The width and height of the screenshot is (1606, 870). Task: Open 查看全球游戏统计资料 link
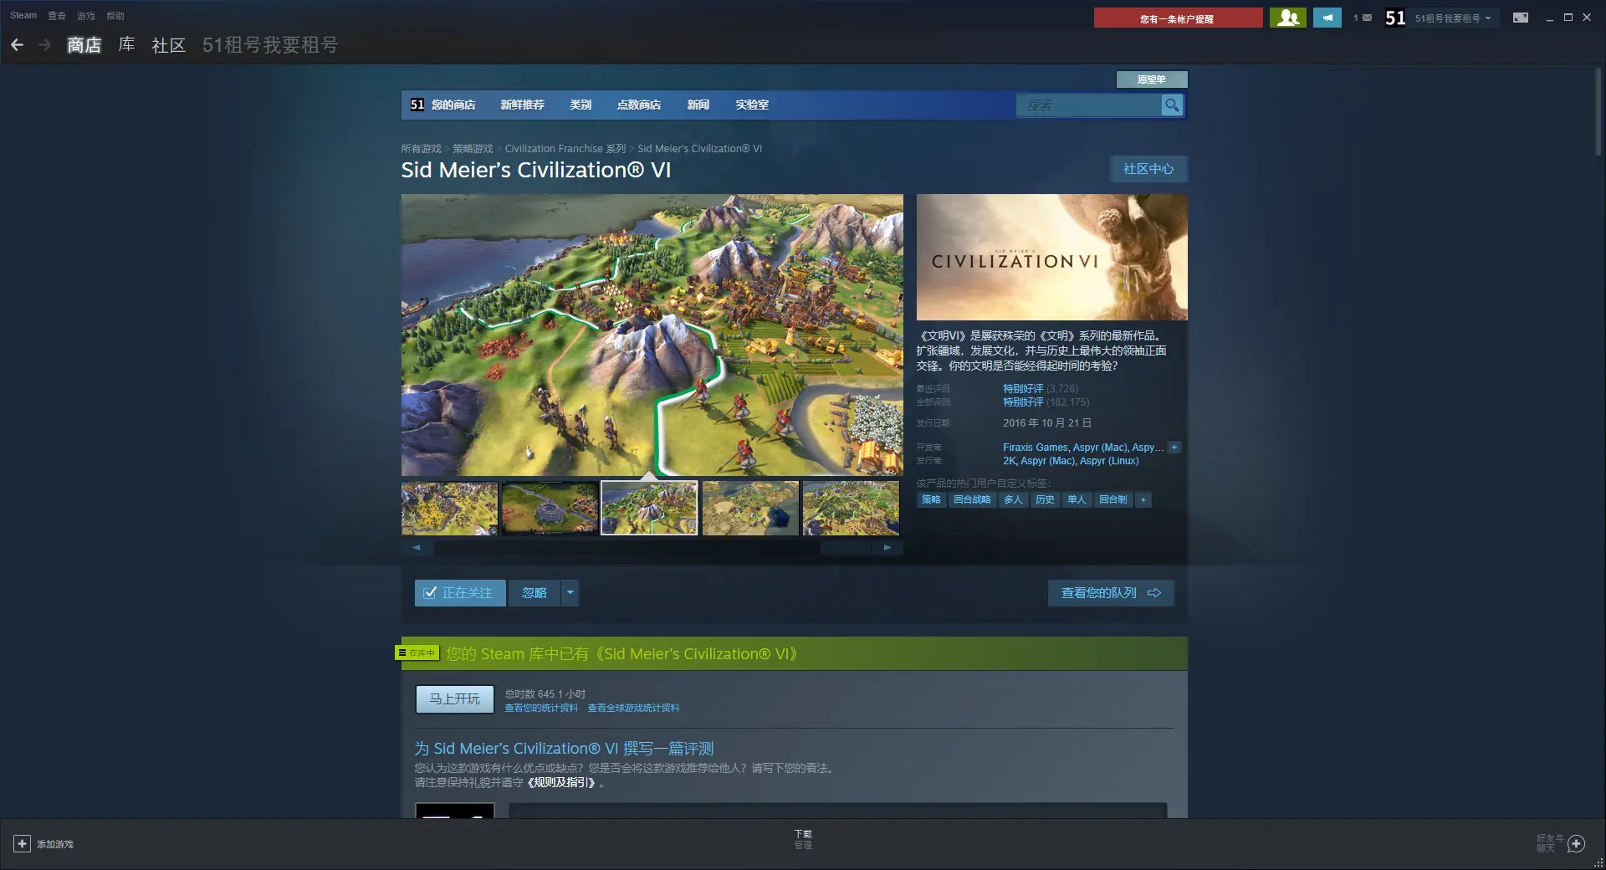point(634,708)
